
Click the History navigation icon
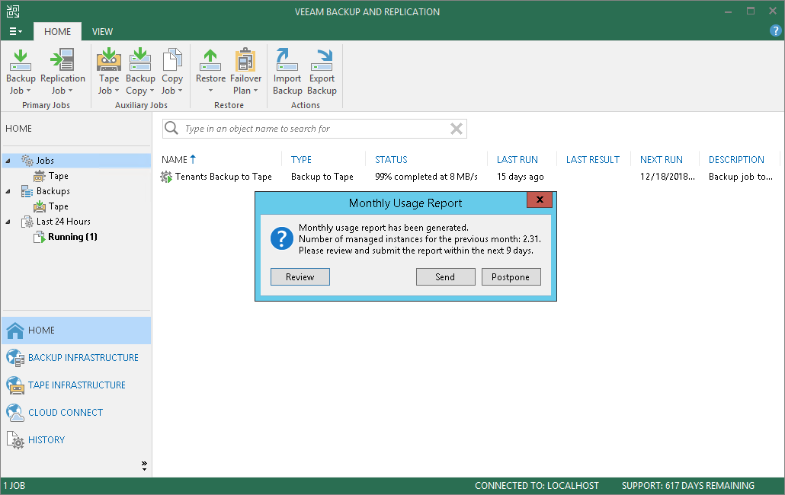point(15,440)
